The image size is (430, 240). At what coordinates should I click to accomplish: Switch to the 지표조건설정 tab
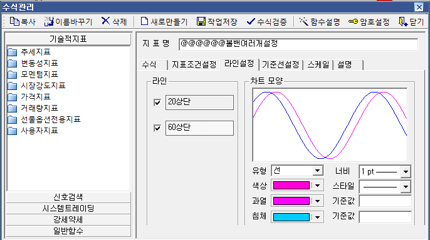pos(194,65)
